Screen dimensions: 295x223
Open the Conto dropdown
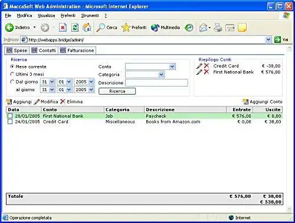(x=150, y=66)
